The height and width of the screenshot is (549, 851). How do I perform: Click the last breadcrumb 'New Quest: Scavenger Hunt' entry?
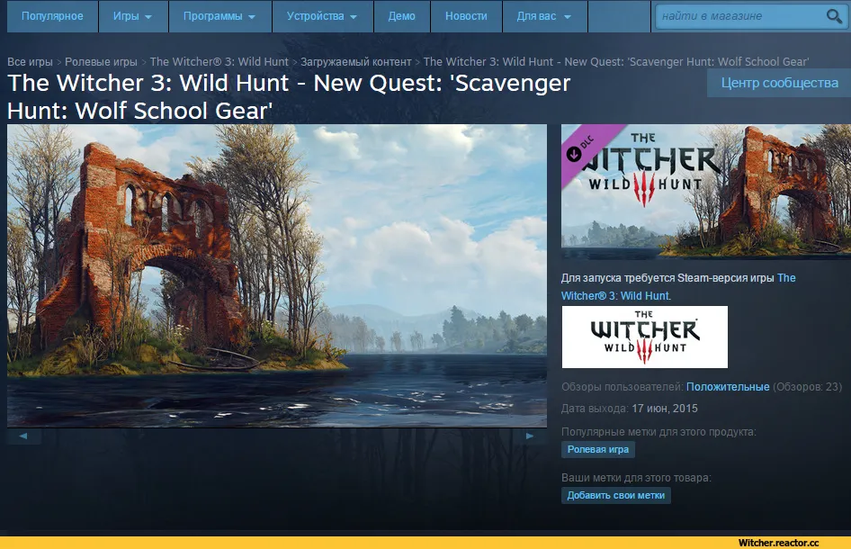616,62
